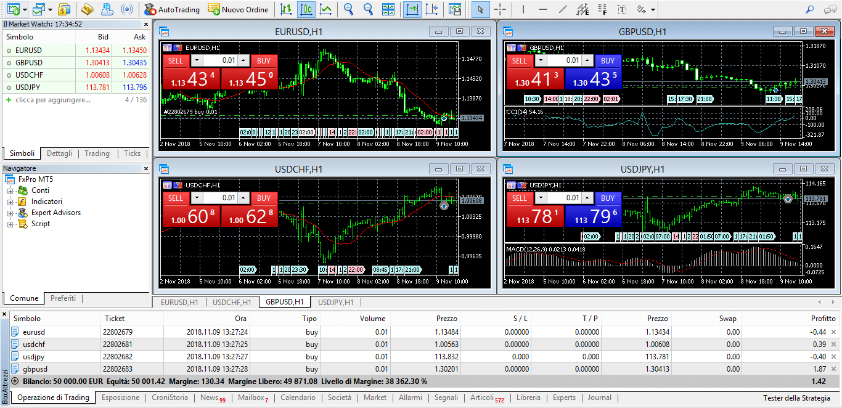Open the Ticks tab in Market Watch

pos(133,153)
